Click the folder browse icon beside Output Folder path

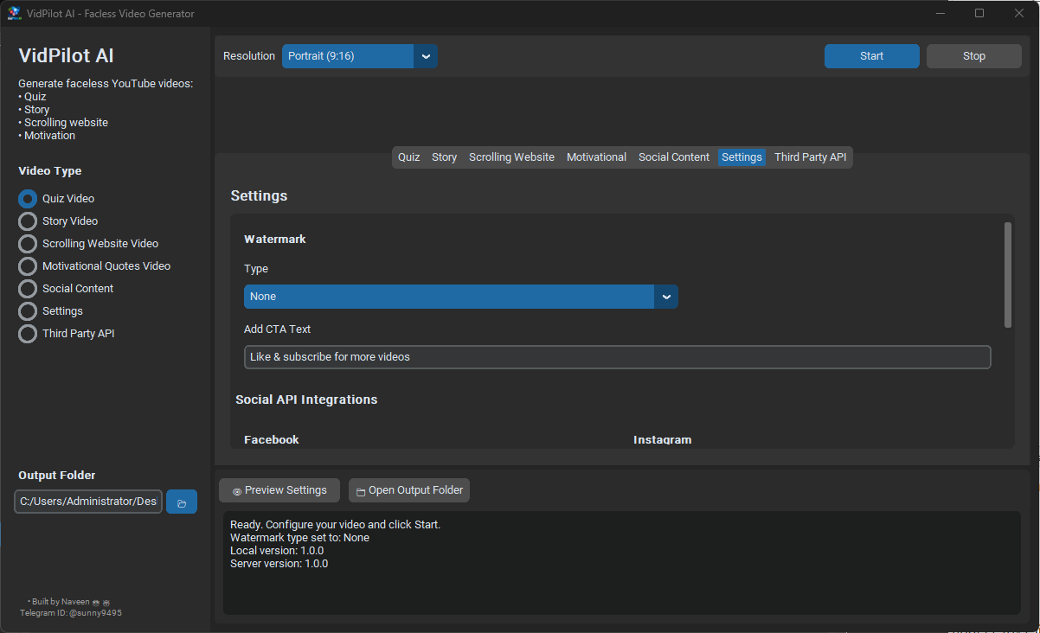(x=181, y=502)
